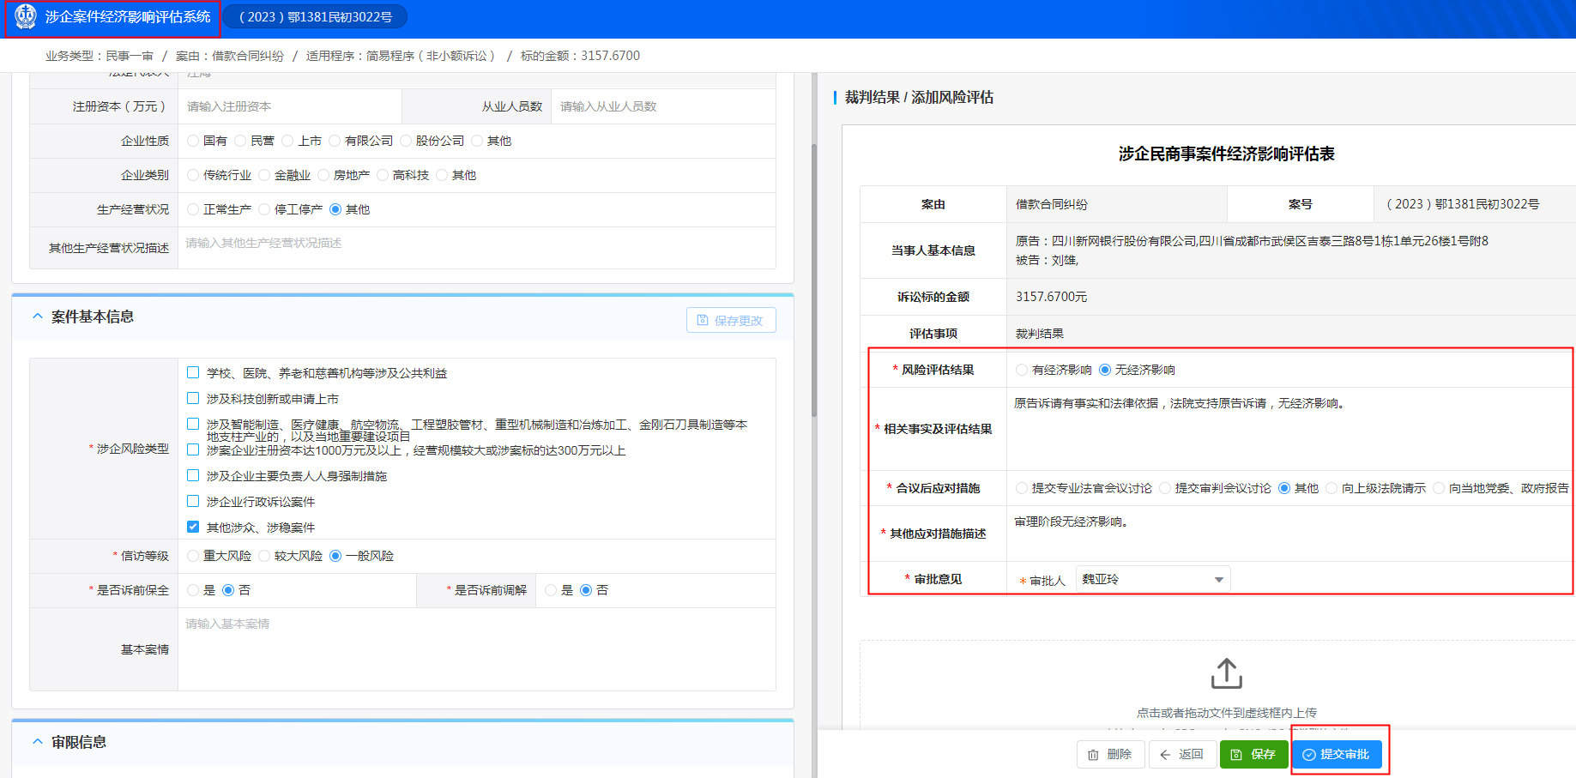Click the 从业人员数 input field
The image size is (1576, 778).
(x=663, y=106)
